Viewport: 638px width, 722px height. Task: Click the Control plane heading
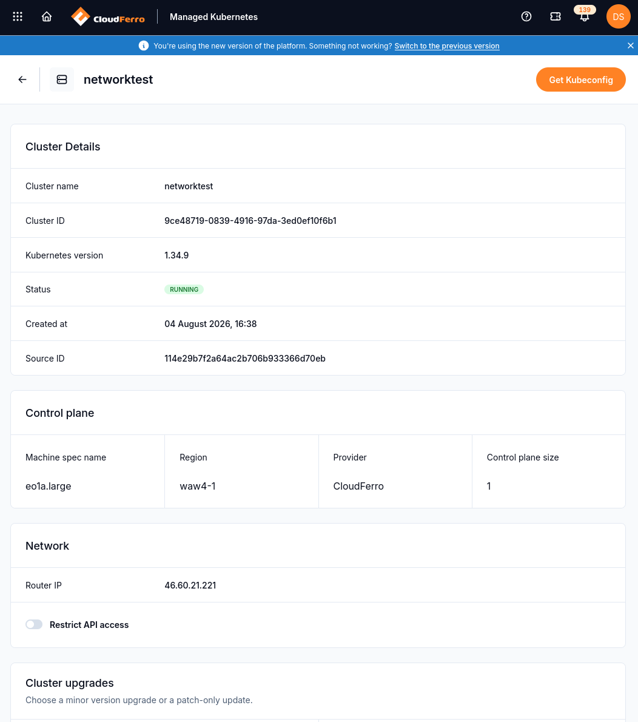60,413
